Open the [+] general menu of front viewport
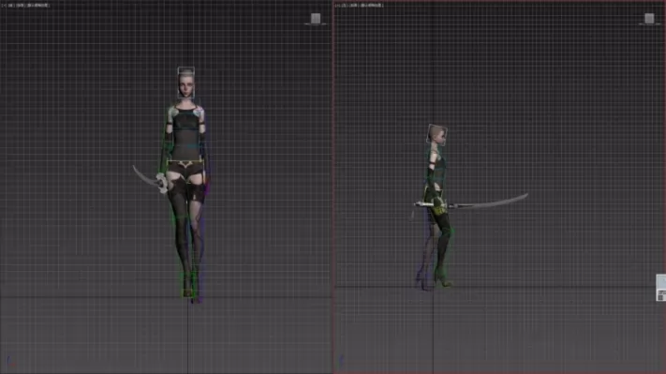Viewport: 666px width, 374px height. coord(4,6)
